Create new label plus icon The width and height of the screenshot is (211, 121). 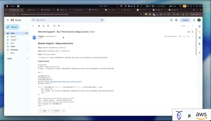pyautogui.click(x=27, y=59)
